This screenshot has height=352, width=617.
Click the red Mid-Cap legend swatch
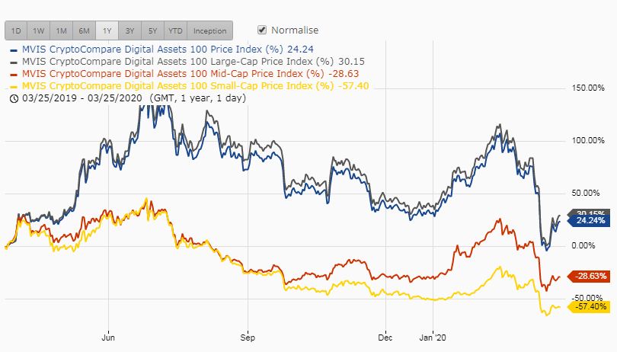pyautogui.click(x=14, y=75)
